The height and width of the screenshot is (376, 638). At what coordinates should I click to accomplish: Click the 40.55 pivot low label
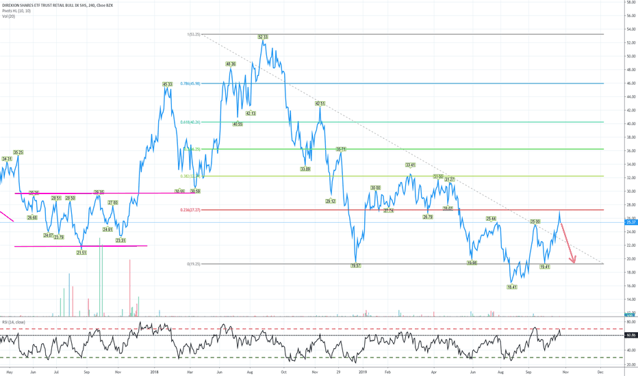coord(238,124)
